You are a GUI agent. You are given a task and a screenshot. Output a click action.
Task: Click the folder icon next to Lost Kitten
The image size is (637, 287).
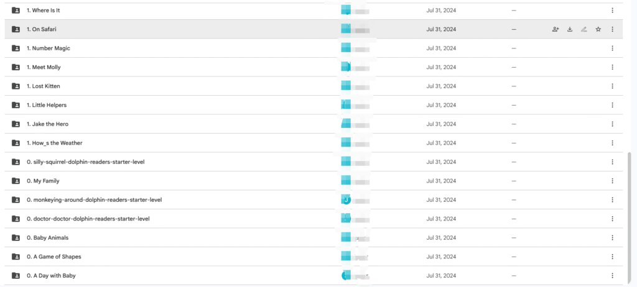pos(16,86)
